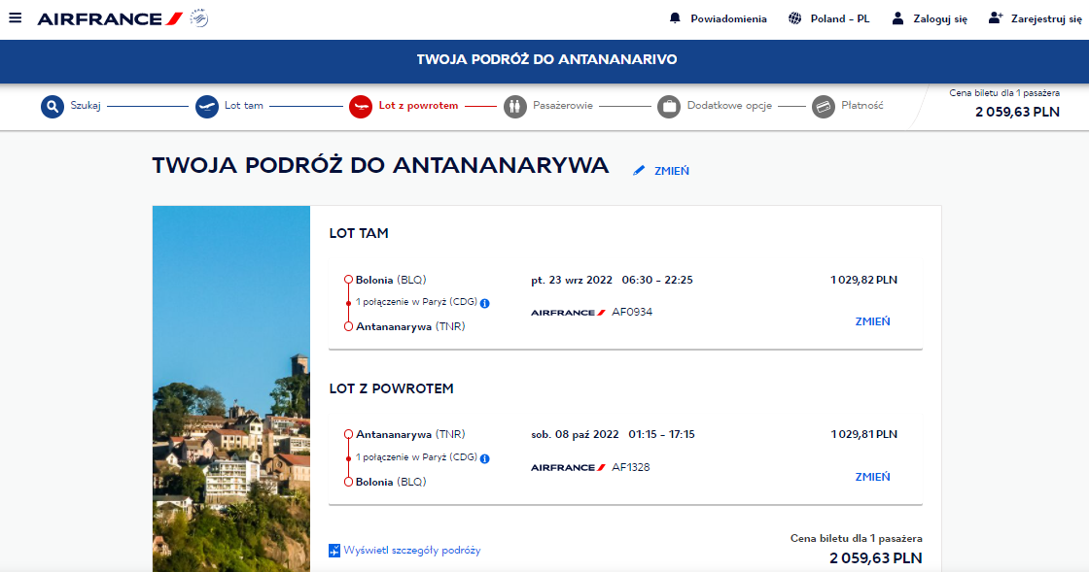Image resolution: width=1089 pixels, height=572 pixels.
Task: Click ZMIEŃ for return flight 1 029,81 PLN
Action: 872,477
